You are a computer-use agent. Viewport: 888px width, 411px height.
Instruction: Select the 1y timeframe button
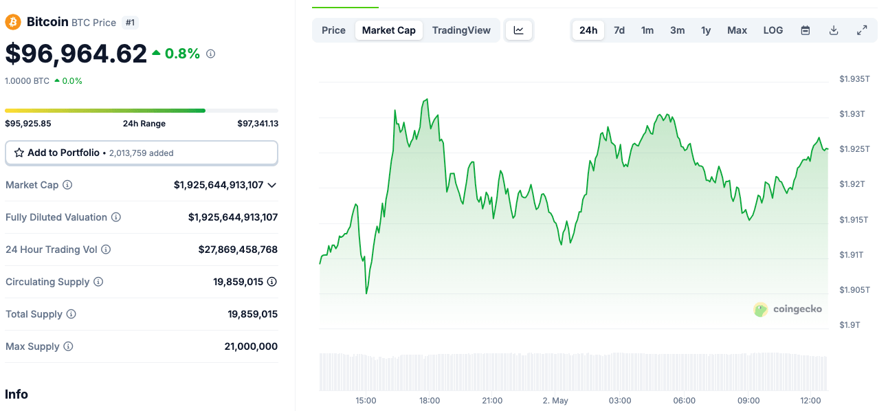coord(706,30)
